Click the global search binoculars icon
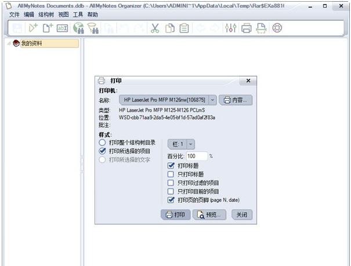Viewport: 351px width, 266px height. tap(79, 28)
